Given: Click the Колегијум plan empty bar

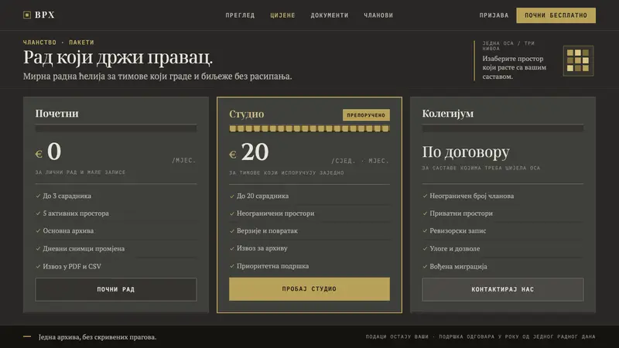Looking at the screenshot, I should point(502,128).
